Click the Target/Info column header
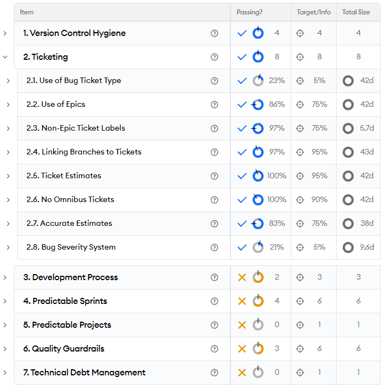The width and height of the screenshot is (383, 387). [x=313, y=12]
